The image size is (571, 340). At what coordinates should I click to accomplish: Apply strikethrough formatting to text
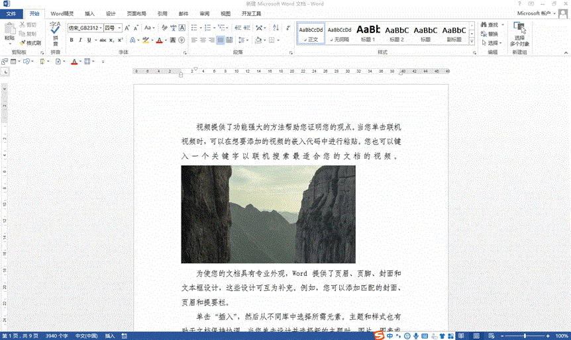[103, 40]
